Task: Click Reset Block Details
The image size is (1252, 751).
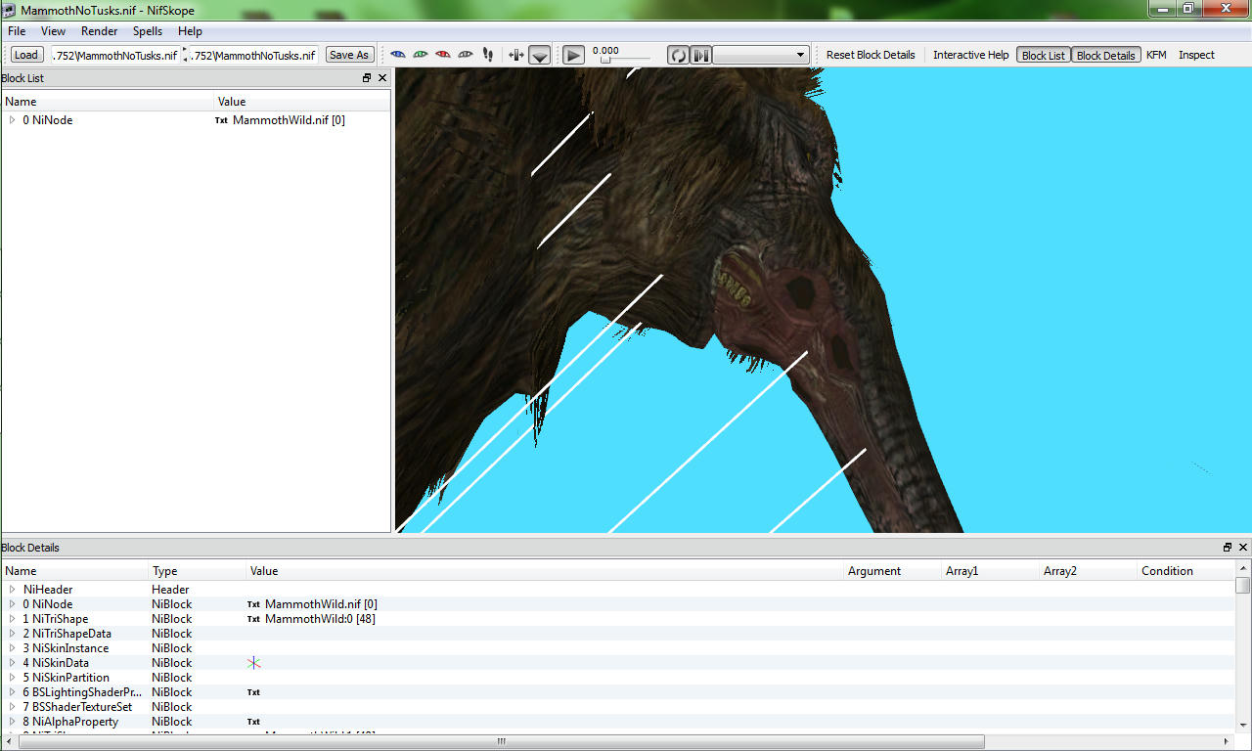Action: (x=871, y=55)
